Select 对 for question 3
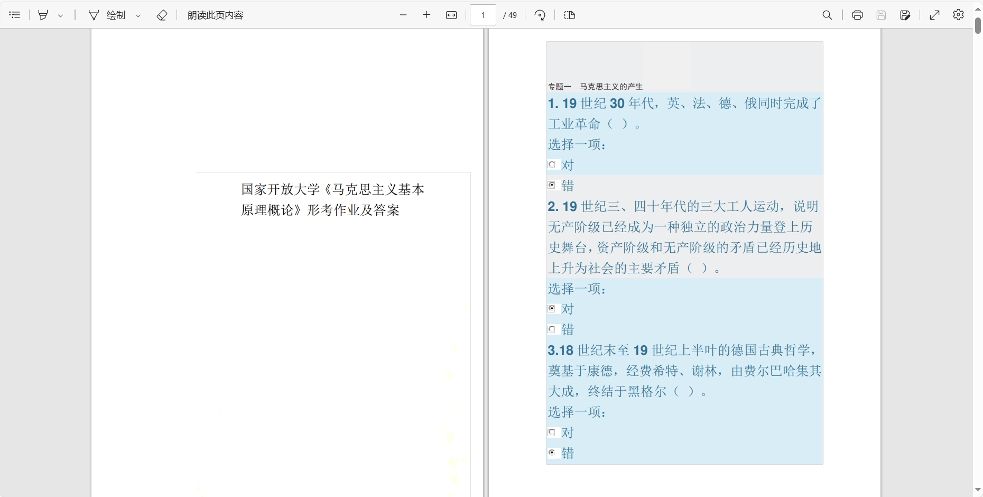This screenshot has height=497, width=983. point(552,432)
